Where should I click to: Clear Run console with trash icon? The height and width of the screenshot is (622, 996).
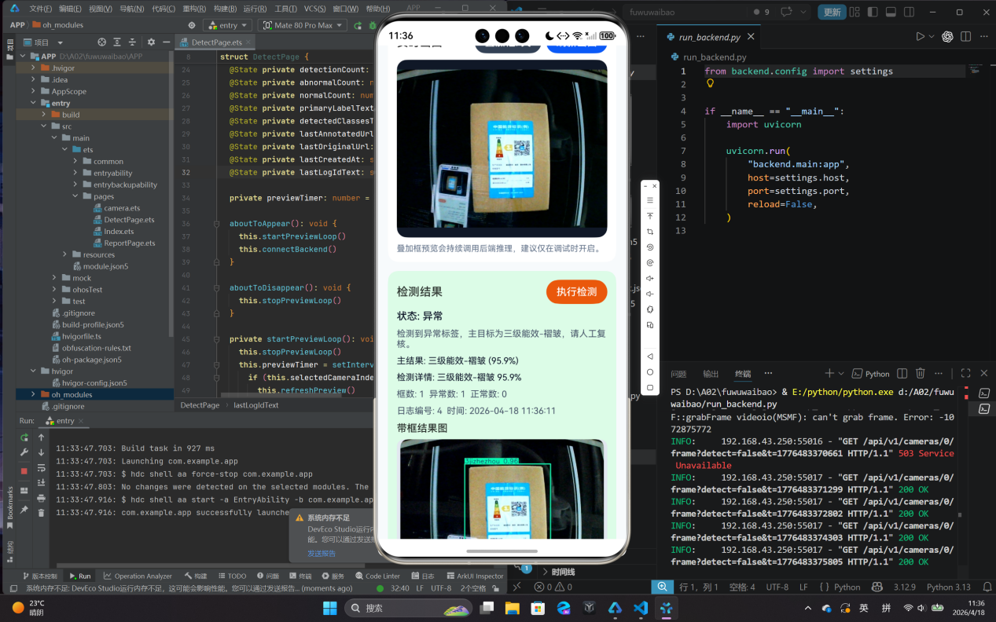pos(41,513)
